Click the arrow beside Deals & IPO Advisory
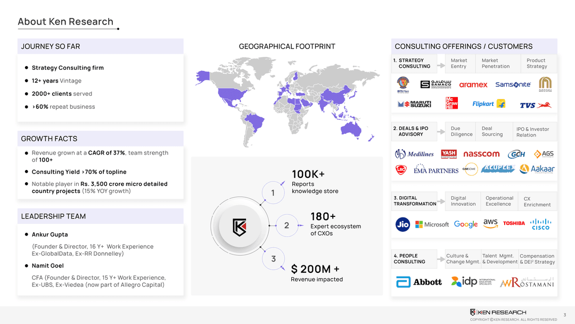The height and width of the screenshot is (324, 575). click(441, 132)
